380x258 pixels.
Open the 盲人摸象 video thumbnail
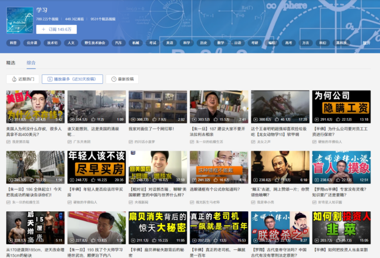click(341, 167)
